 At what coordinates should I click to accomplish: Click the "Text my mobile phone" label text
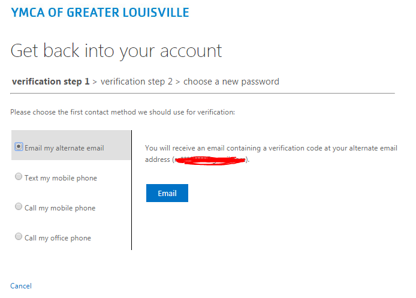pyautogui.click(x=61, y=178)
